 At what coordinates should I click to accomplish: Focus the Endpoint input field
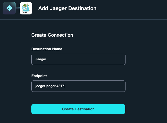click(x=78, y=86)
